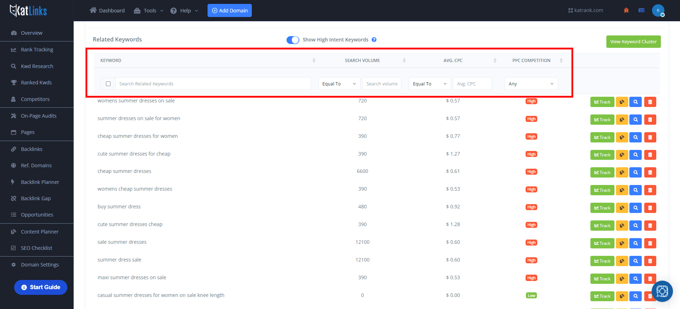Track womens summer dresses on sale

click(602, 102)
